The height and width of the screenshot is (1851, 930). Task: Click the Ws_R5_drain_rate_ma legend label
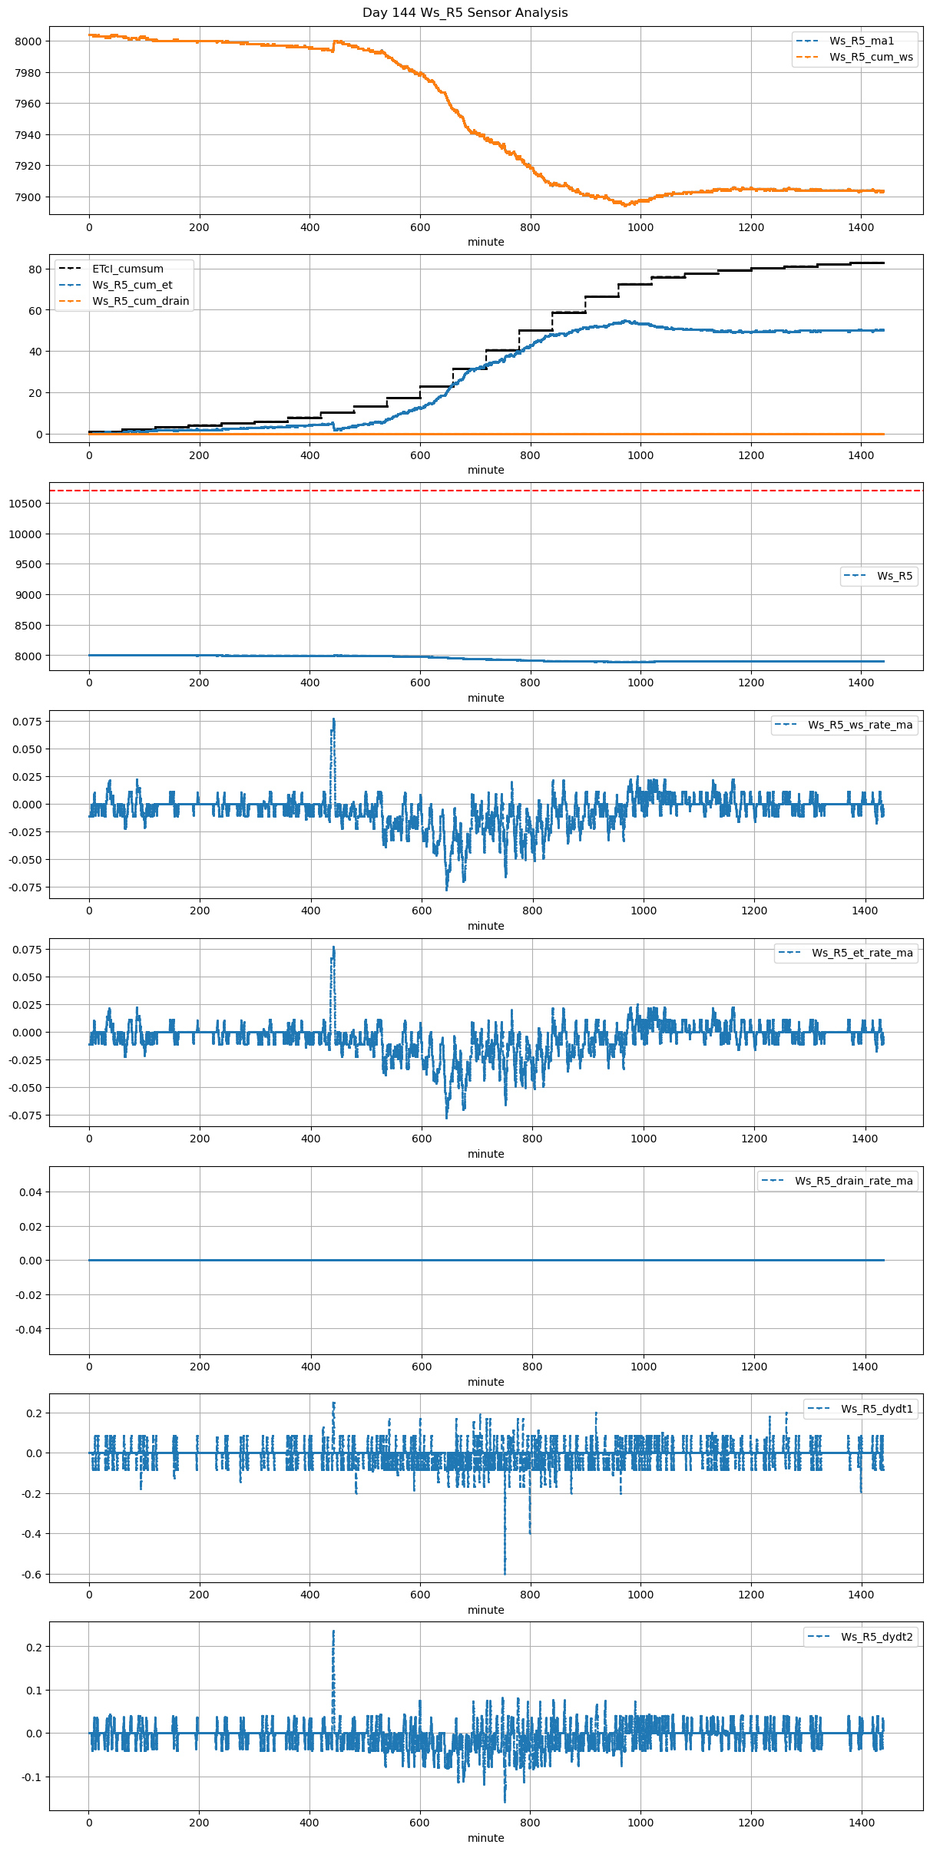click(x=853, y=1181)
